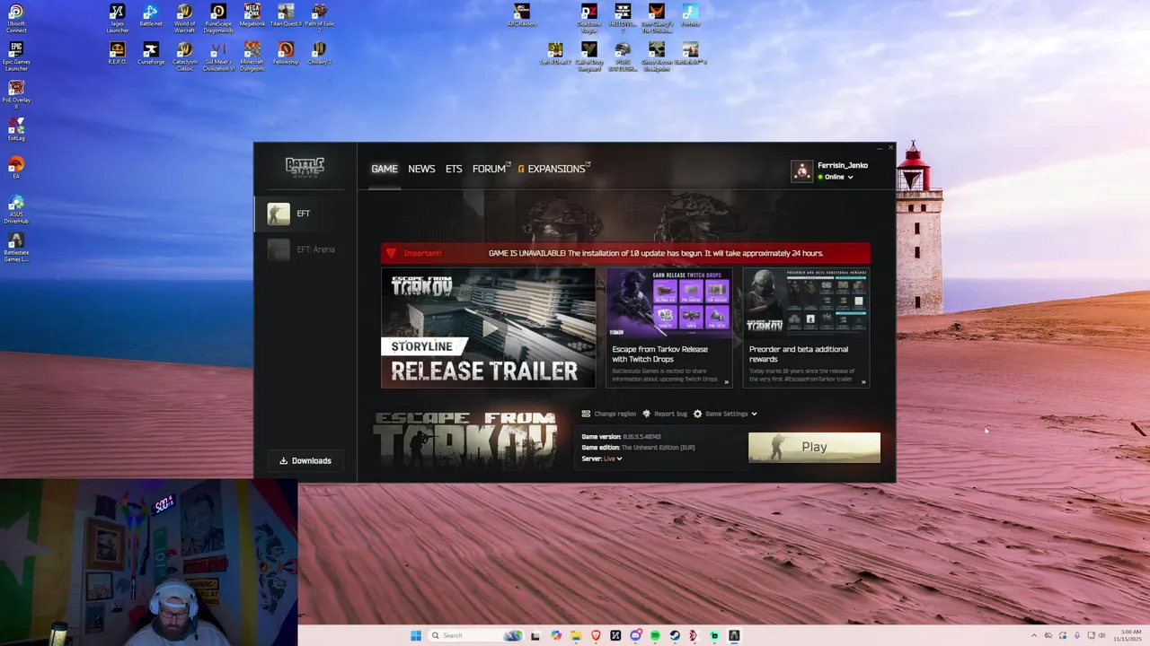Select EFT: Arena in the launcher sidebar
1150x646 pixels.
pyautogui.click(x=305, y=249)
